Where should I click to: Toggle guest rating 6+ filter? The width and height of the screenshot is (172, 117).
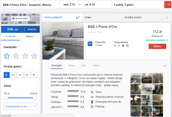point(27,75)
